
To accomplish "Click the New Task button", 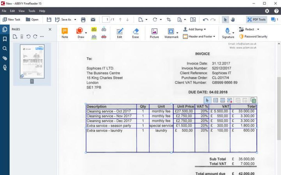I will pos(12,19).
